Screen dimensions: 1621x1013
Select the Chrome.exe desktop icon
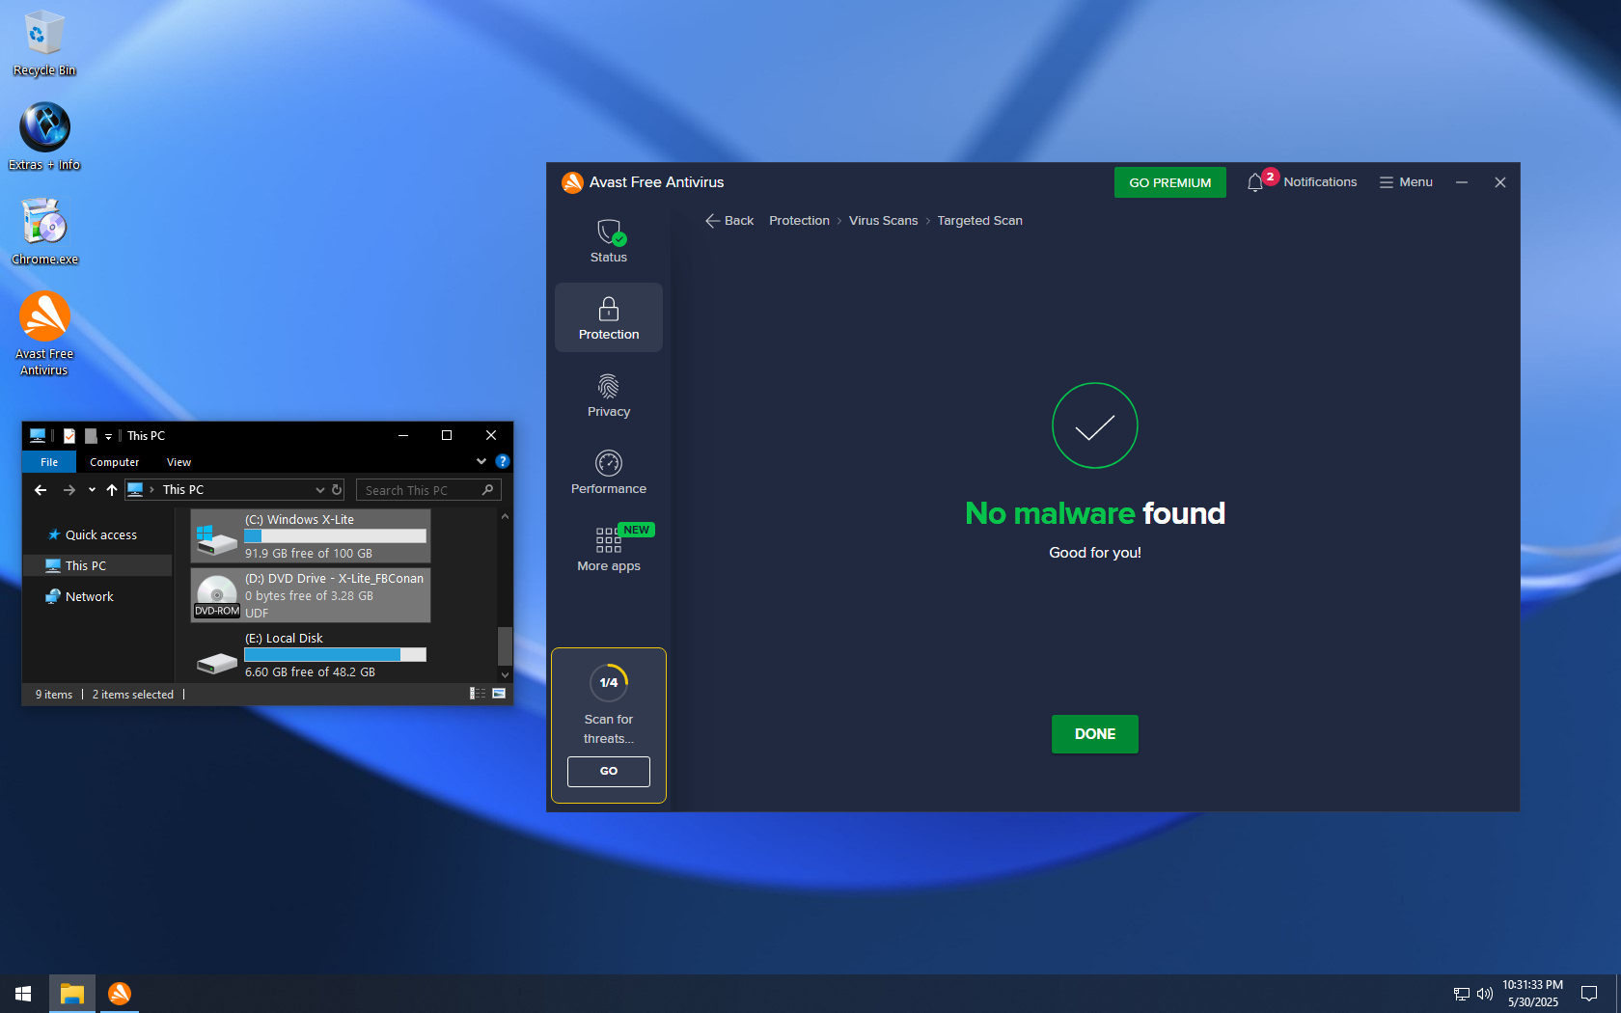click(44, 232)
